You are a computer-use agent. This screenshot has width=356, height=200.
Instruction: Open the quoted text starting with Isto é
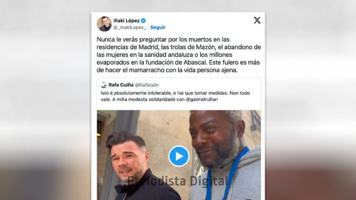175,96
